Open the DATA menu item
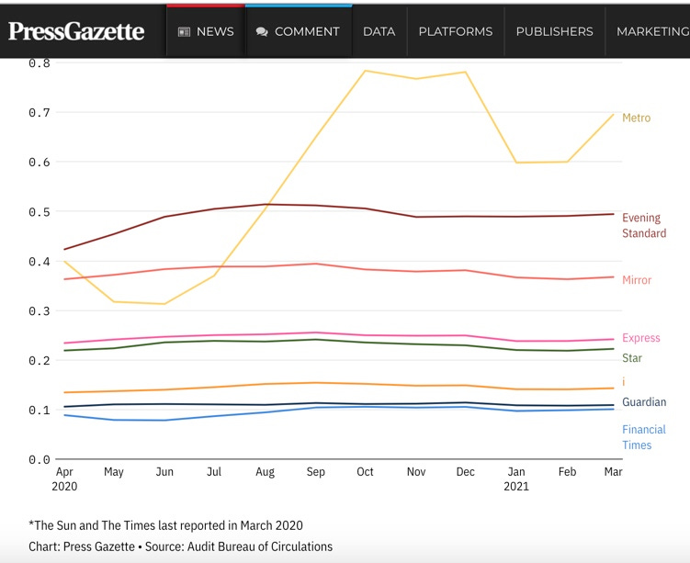690x563 pixels. pos(379,31)
